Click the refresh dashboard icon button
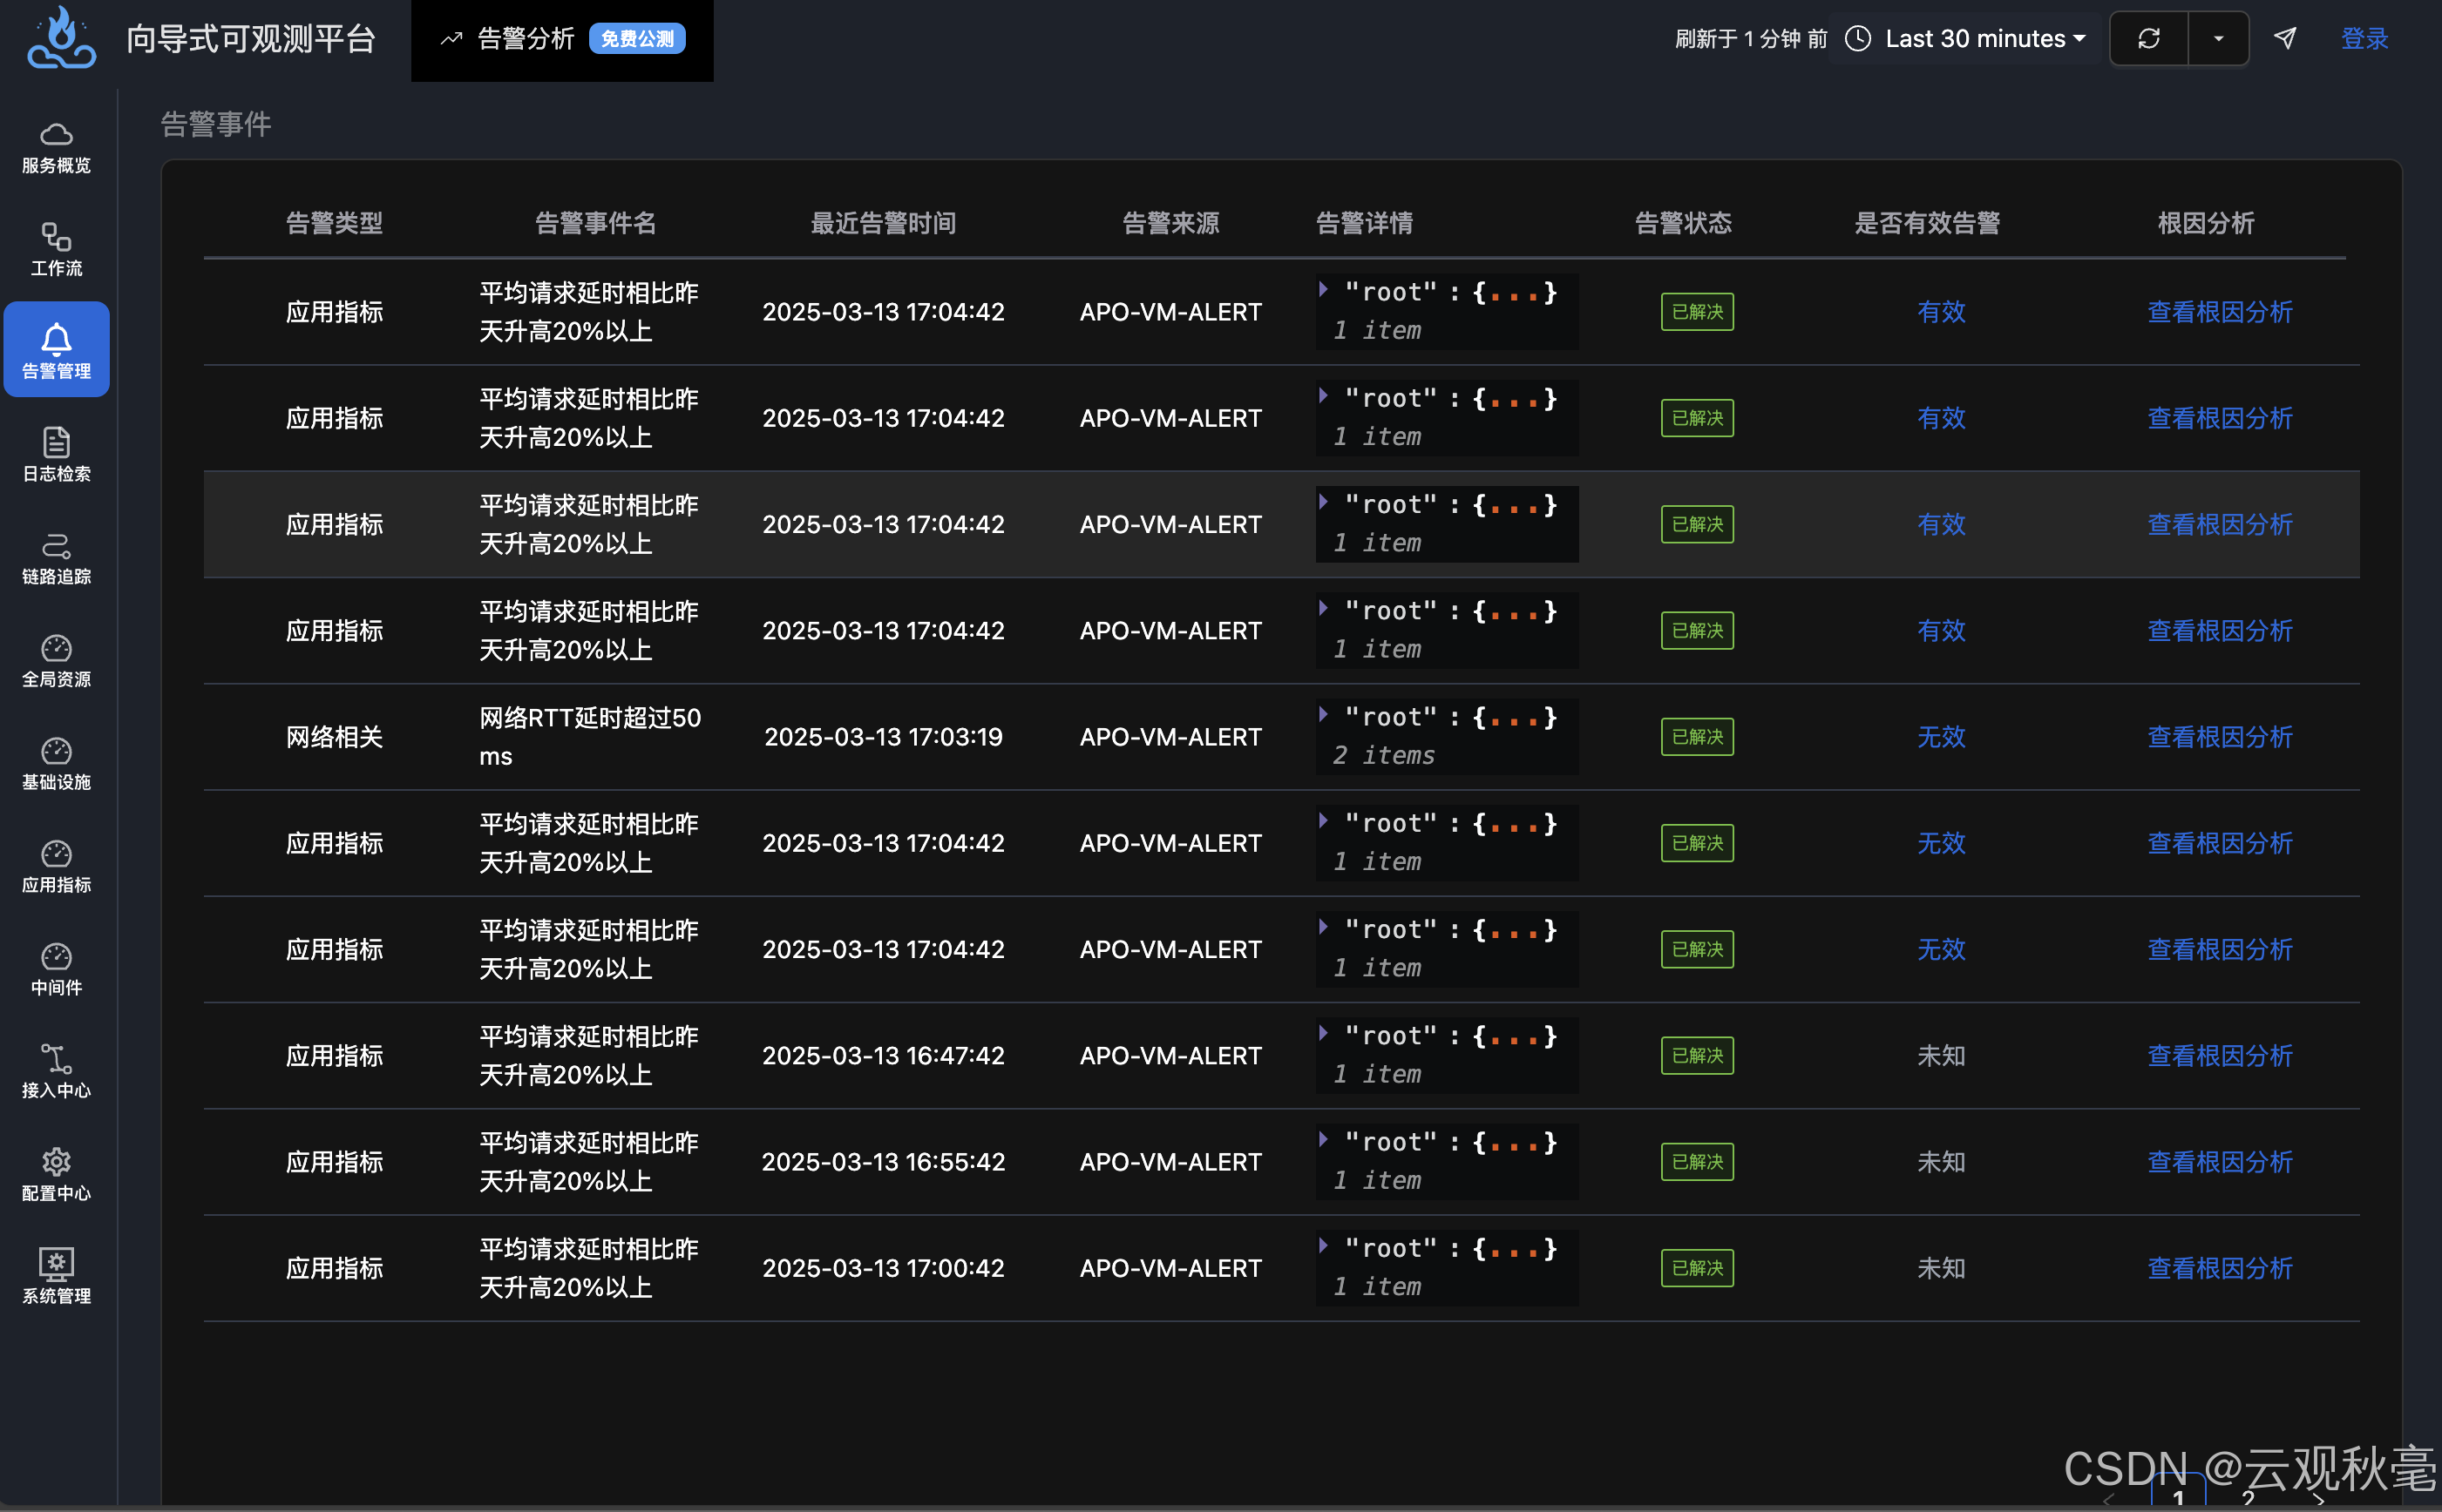This screenshot has width=2442, height=1512. point(2149,39)
